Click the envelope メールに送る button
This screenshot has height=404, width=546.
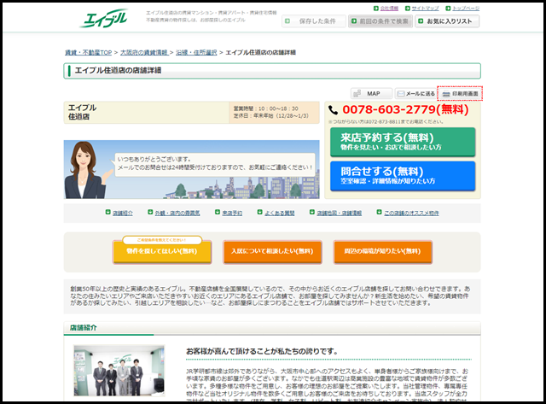tap(415, 93)
